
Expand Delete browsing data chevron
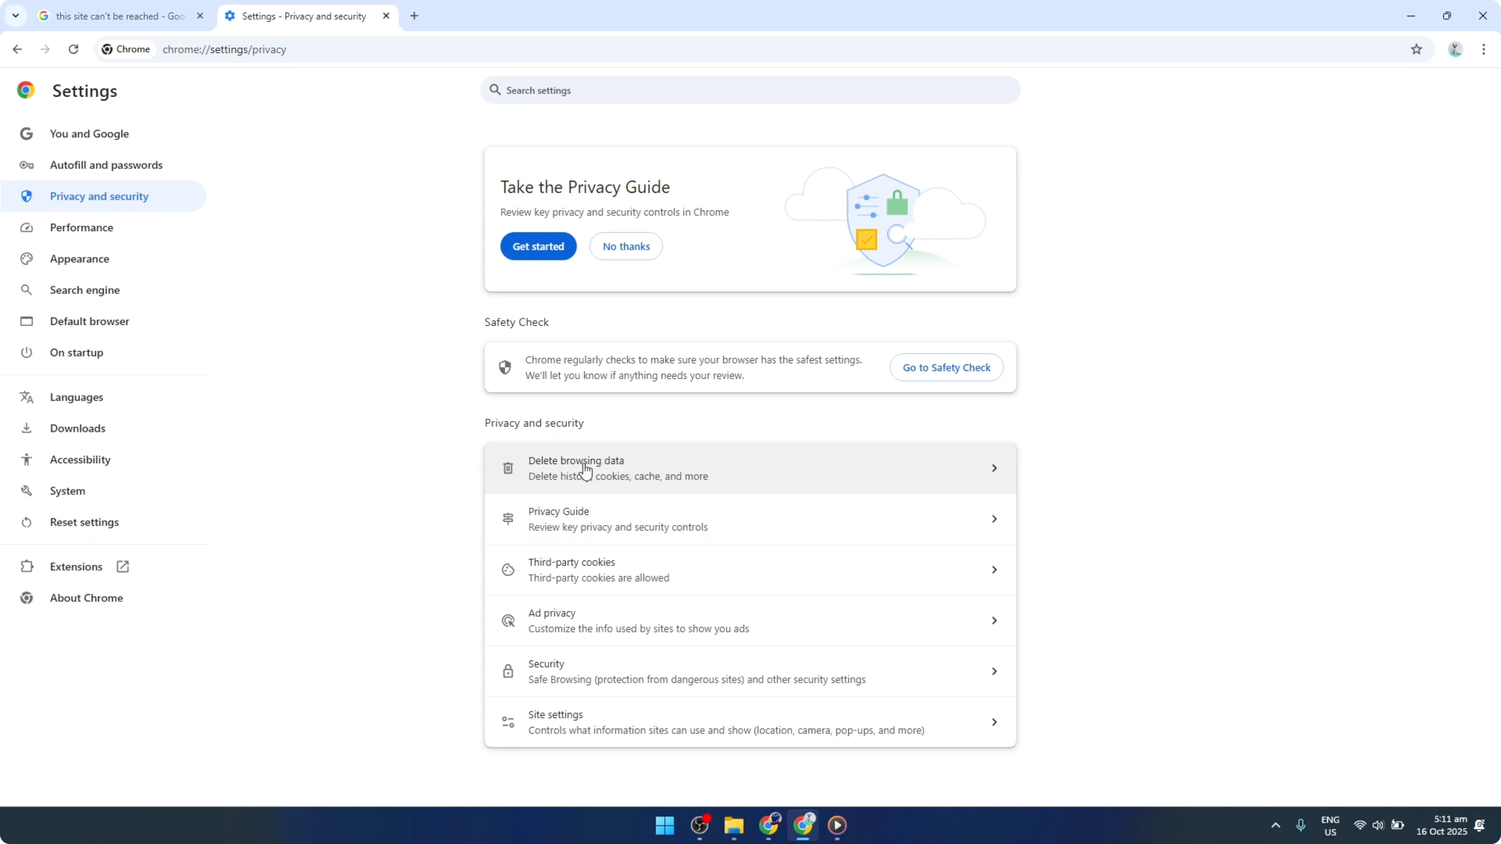994,468
